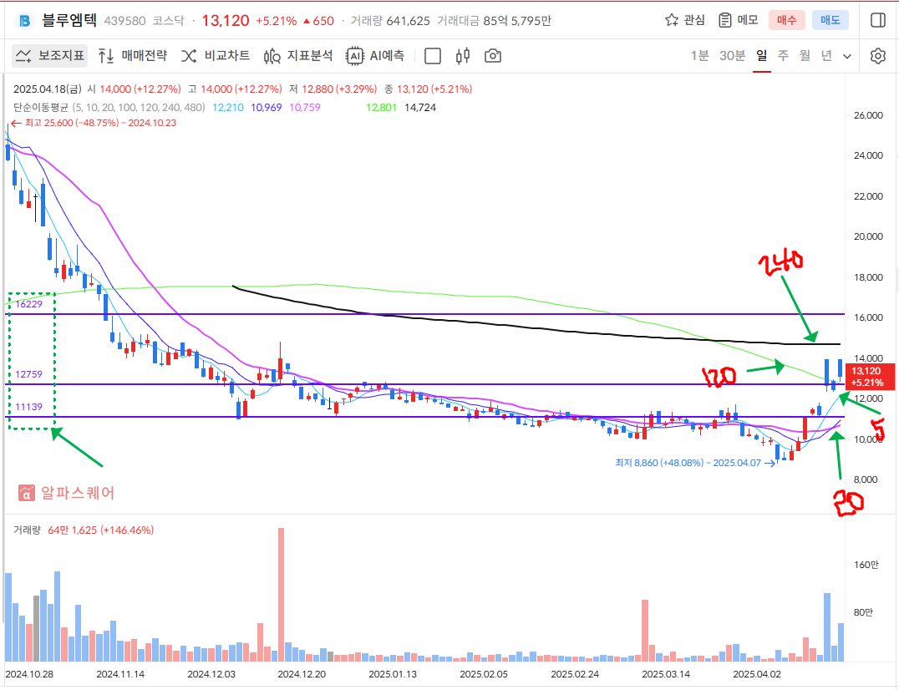Click the 2024.12.20 date axis label
The image size is (899, 690).
coord(302,674)
